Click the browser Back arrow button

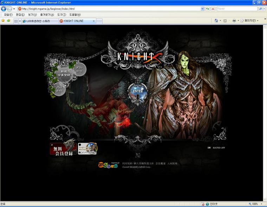4,9
